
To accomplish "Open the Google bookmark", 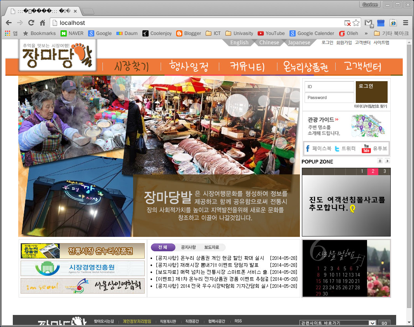I will (x=100, y=33).
